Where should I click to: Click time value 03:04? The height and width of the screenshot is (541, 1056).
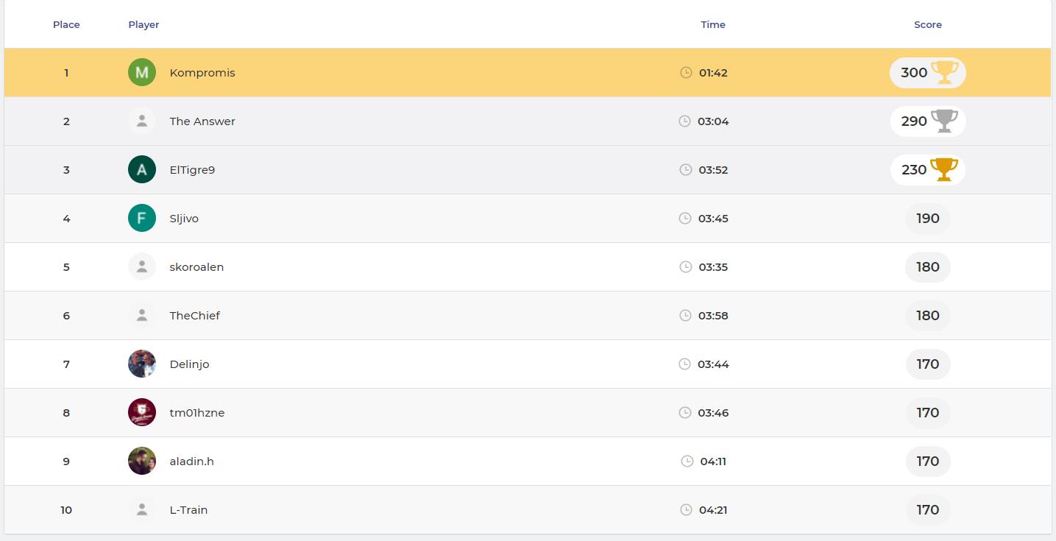point(713,121)
